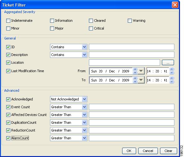Open the Not Acknowledged dropdown
Screen dimensions: 184x157
(84, 99)
